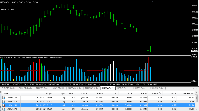Open the GBPUSD,H1 chart tab
Image resolution: width=199 pixels, height=111 pixels.
pyautogui.click(x=58, y=88)
